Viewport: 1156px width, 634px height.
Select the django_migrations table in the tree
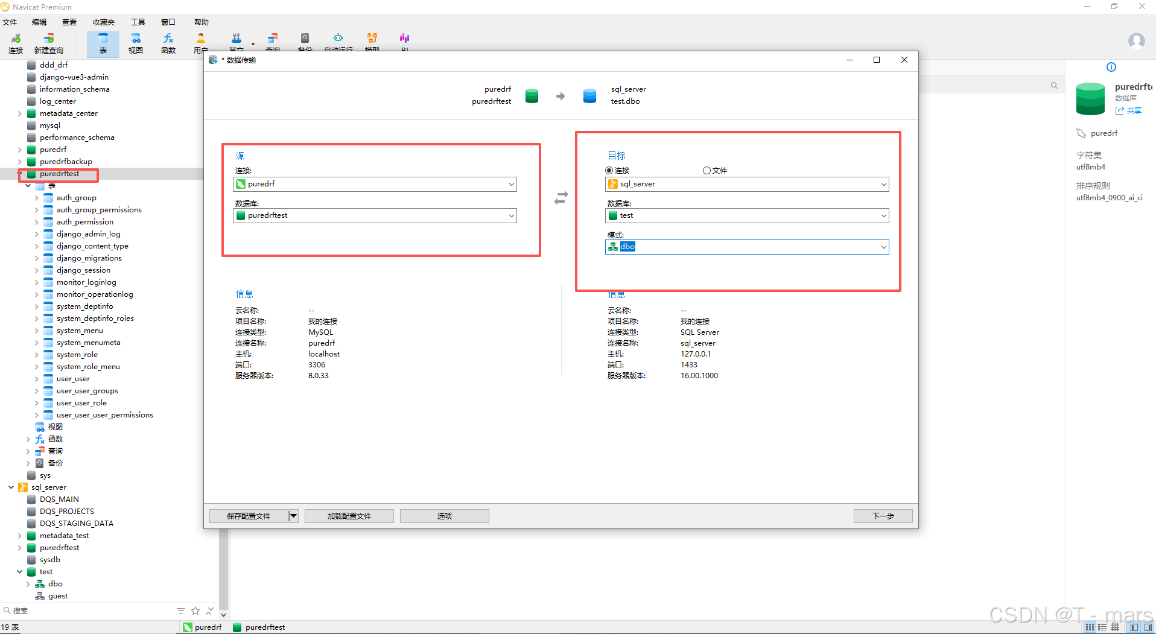[x=89, y=258]
